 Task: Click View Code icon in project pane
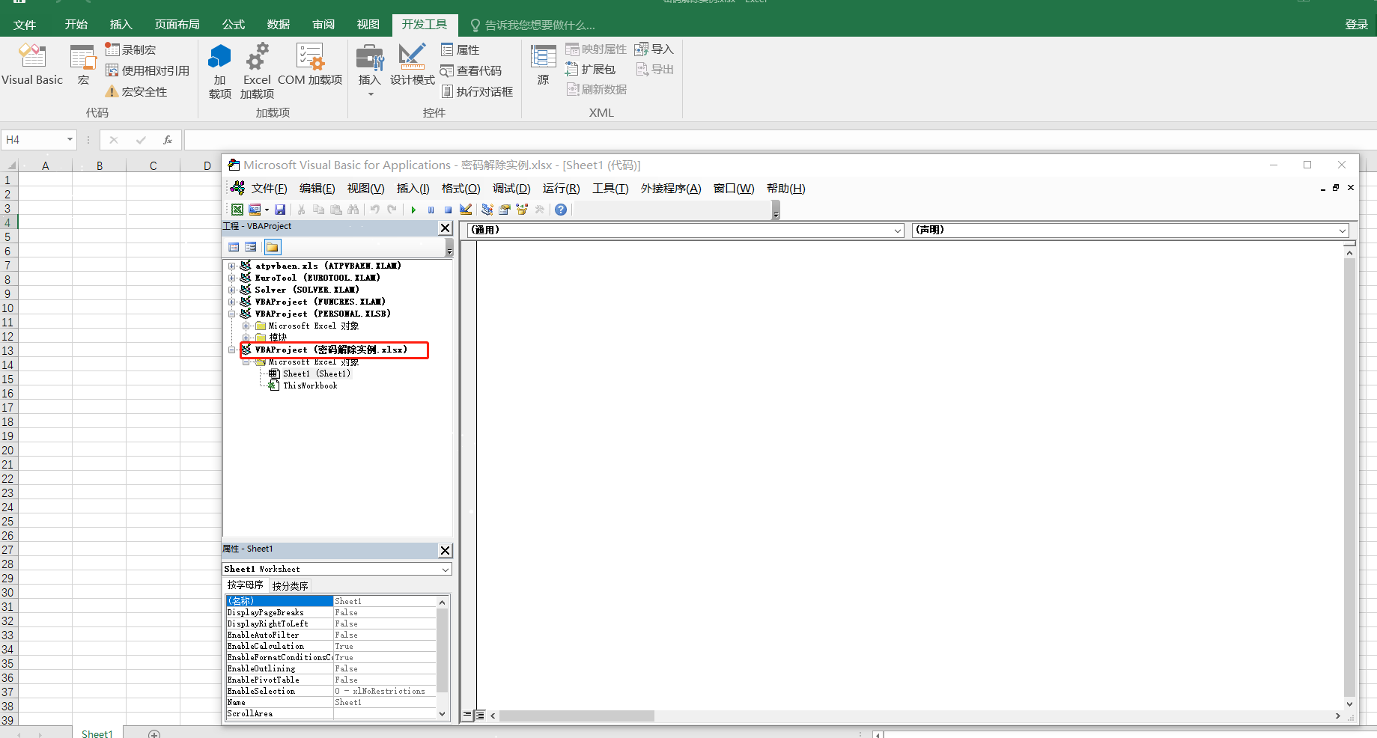click(234, 247)
